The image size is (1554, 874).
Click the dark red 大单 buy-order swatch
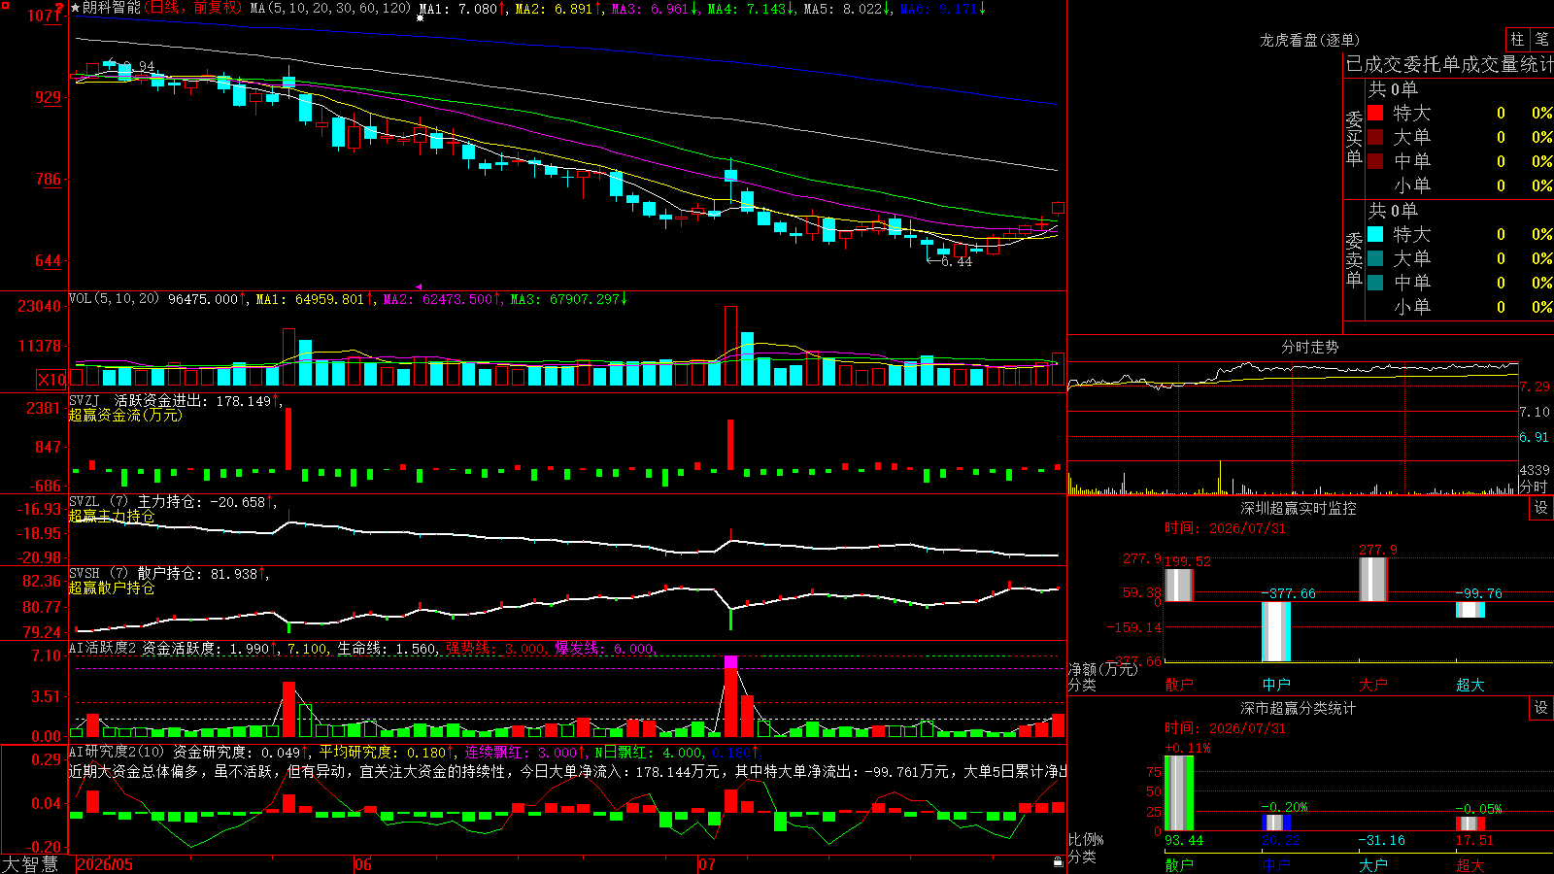1375,137
